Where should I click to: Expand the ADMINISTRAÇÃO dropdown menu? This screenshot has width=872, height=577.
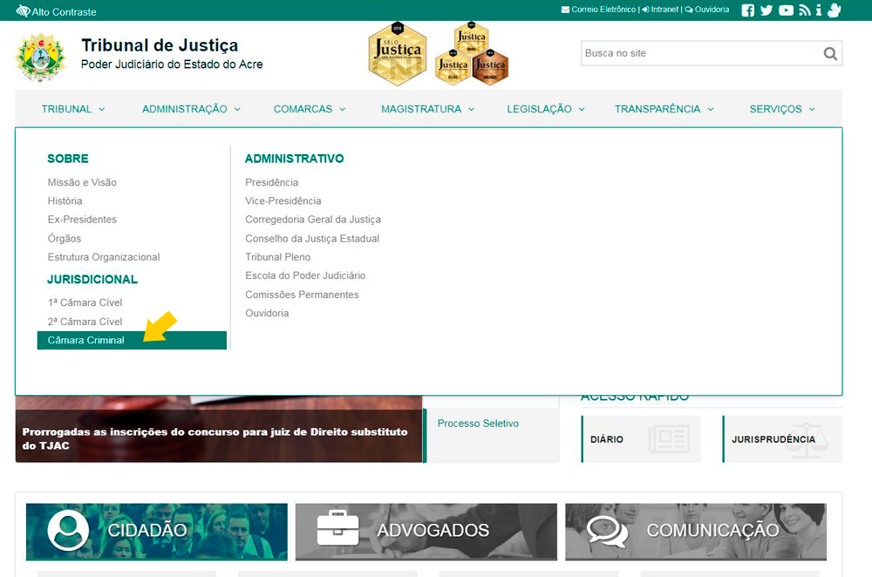191,109
